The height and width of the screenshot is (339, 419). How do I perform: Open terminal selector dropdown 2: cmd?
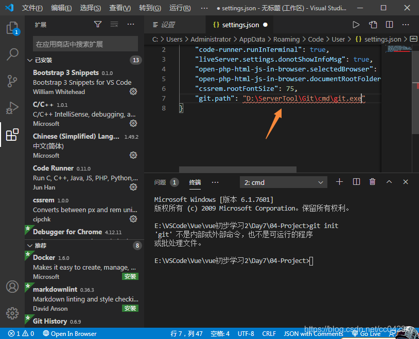[x=283, y=182]
